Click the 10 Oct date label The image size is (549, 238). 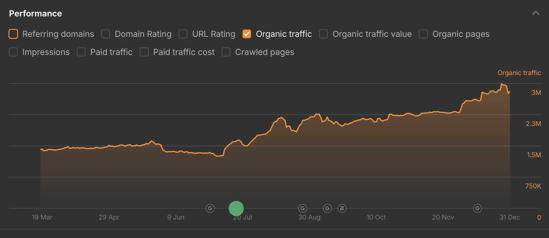[x=376, y=217]
